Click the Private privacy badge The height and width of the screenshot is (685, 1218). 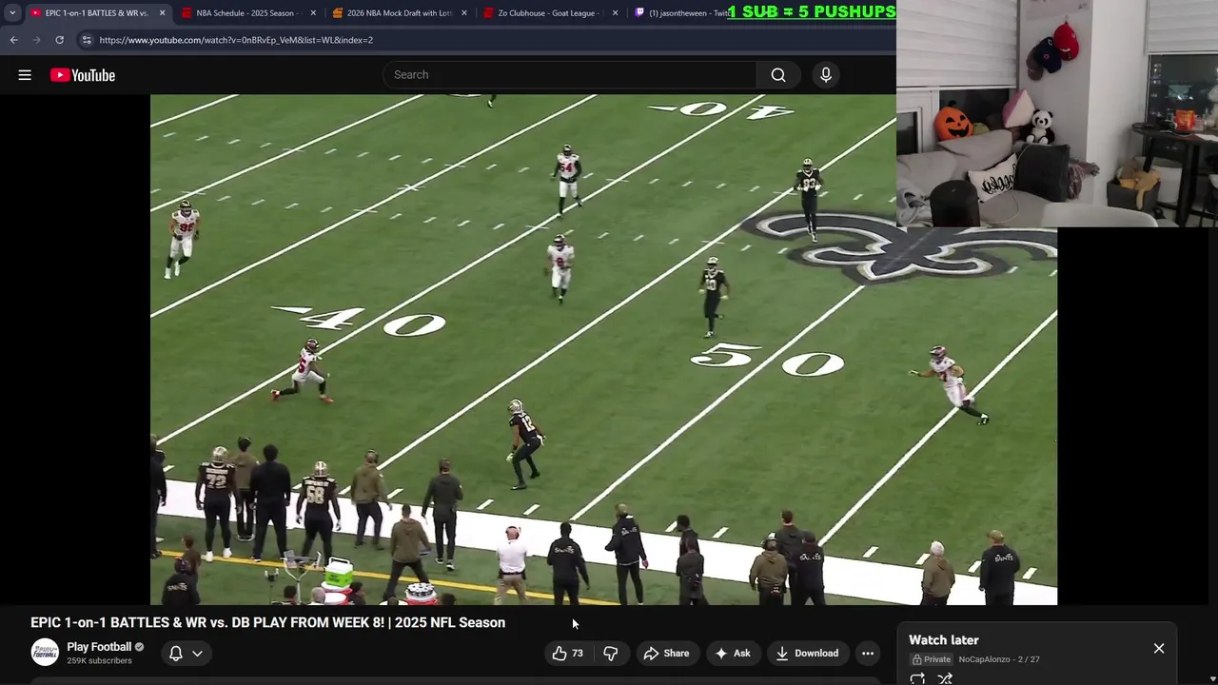[932, 659]
